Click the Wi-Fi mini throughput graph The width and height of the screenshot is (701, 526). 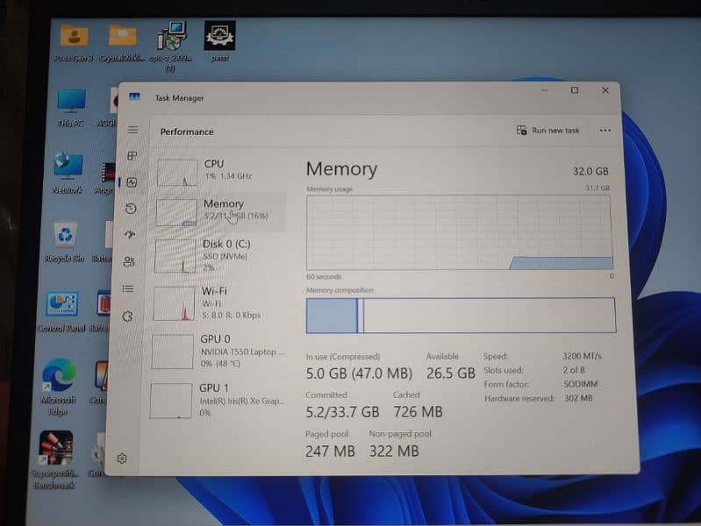coord(174,304)
